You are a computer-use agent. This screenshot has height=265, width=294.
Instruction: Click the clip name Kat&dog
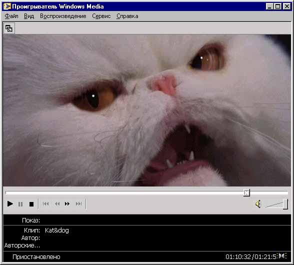tap(57, 230)
